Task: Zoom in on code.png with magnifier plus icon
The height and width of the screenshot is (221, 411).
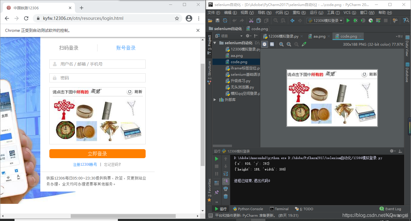Action: [x=281, y=44]
